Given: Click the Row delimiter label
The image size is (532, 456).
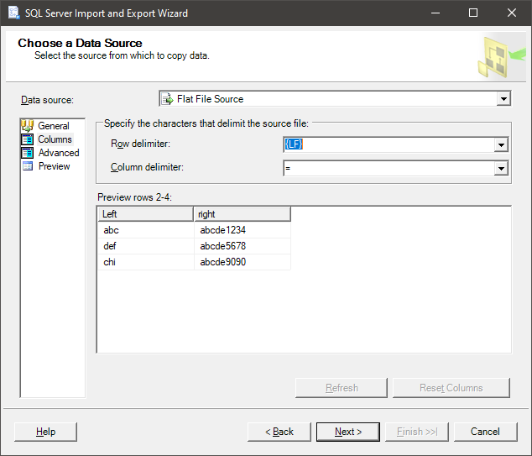Looking at the screenshot, I should [140, 144].
